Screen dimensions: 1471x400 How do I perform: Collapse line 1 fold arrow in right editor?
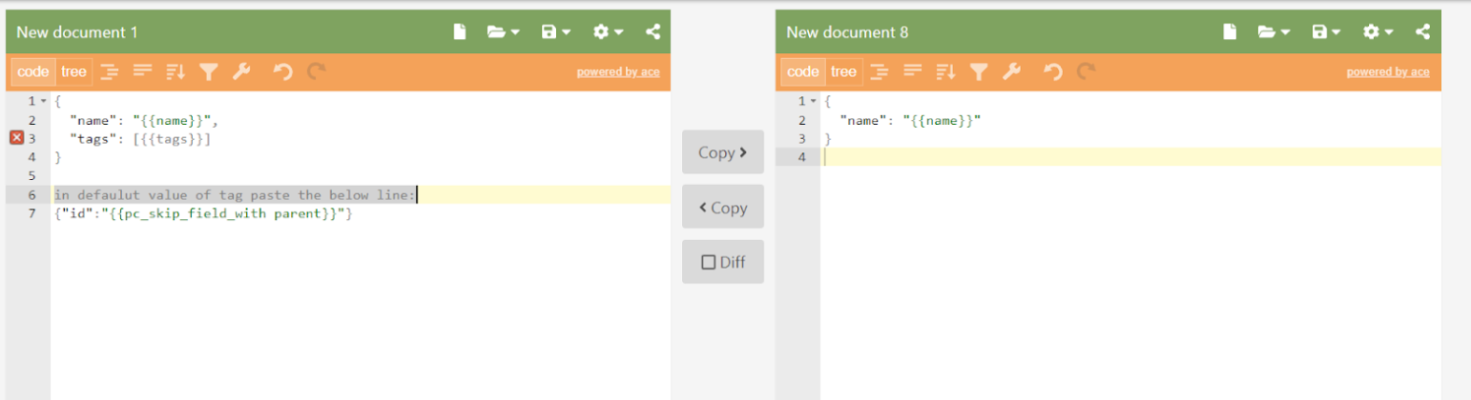coord(813,101)
